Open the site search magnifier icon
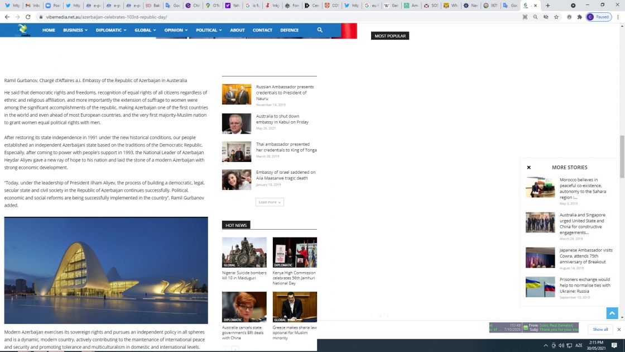 click(320, 30)
